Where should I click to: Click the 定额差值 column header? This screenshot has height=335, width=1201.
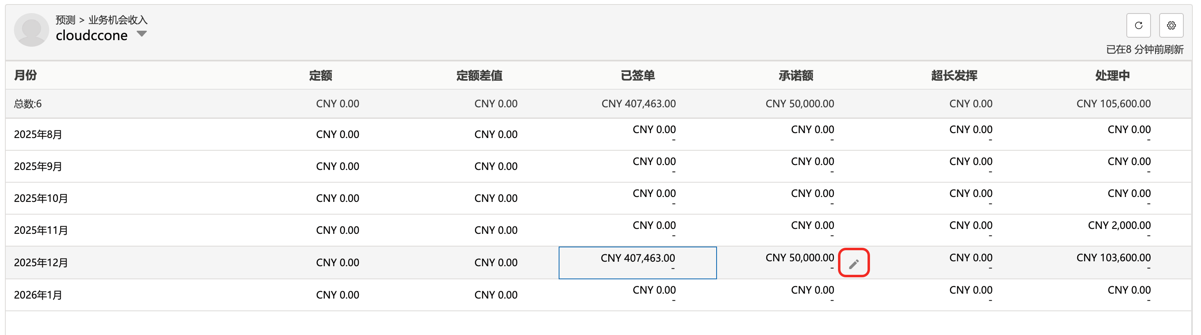click(479, 75)
